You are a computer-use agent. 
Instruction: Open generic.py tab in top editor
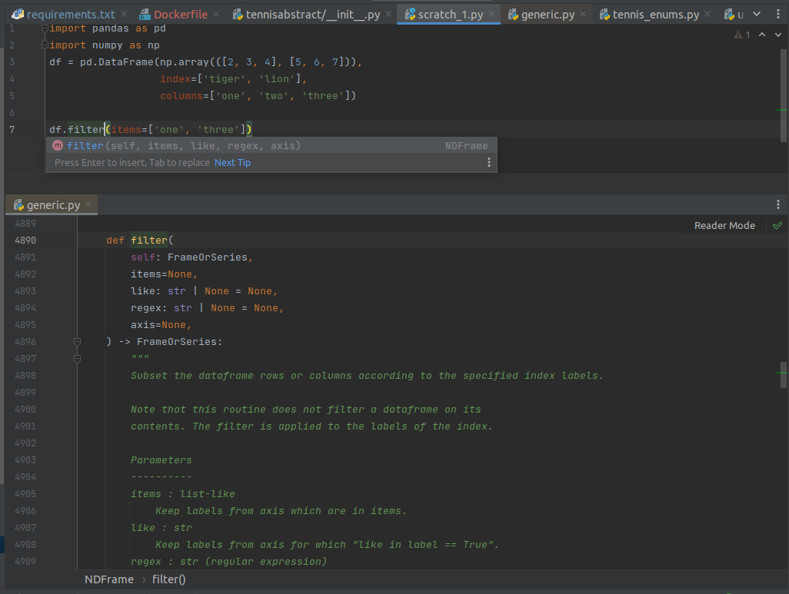pyautogui.click(x=548, y=15)
